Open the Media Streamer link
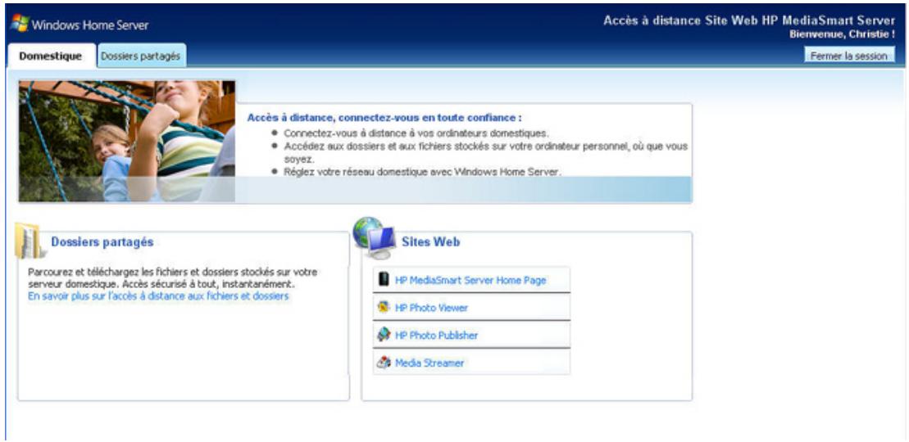This screenshot has height=442, width=909. tap(429, 363)
